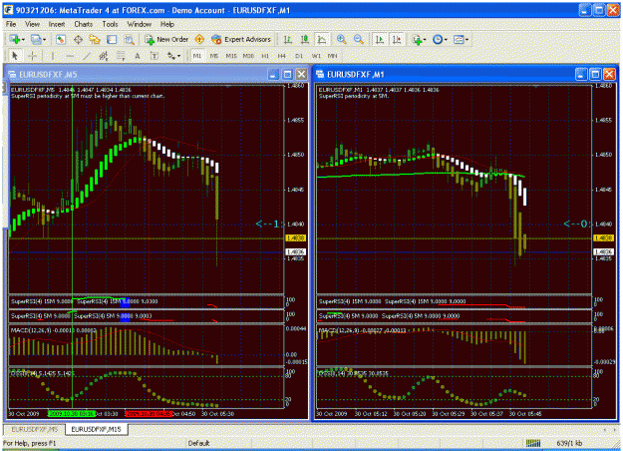
Task: Click the New Order button
Action: point(166,39)
